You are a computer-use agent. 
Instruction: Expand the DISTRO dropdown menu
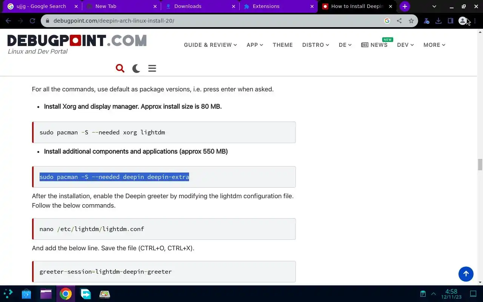[x=315, y=45]
